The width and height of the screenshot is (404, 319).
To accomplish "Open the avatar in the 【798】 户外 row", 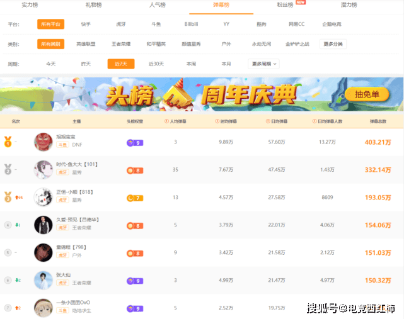I will coord(43,253).
